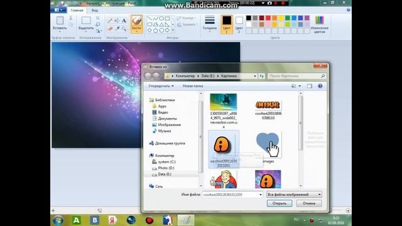Choose the Triangle shape
The width and height of the screenshot is (402, 226).
click(x=161, y=24)
